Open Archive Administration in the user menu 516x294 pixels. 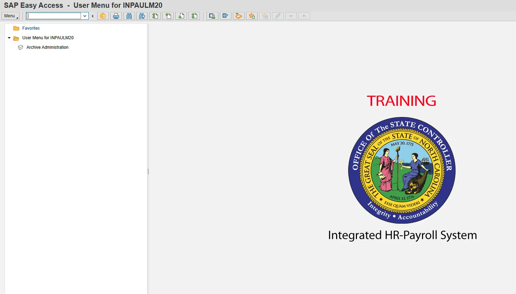[x=47, y=47]
